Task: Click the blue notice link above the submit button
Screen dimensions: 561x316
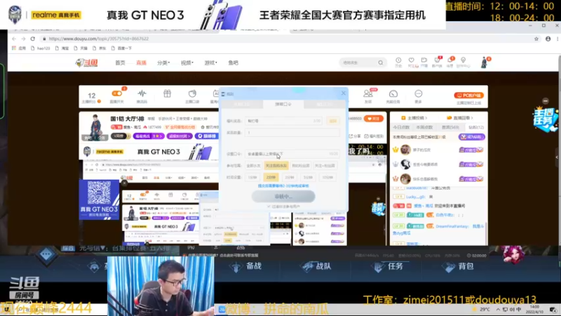Action: coord(283,186)
